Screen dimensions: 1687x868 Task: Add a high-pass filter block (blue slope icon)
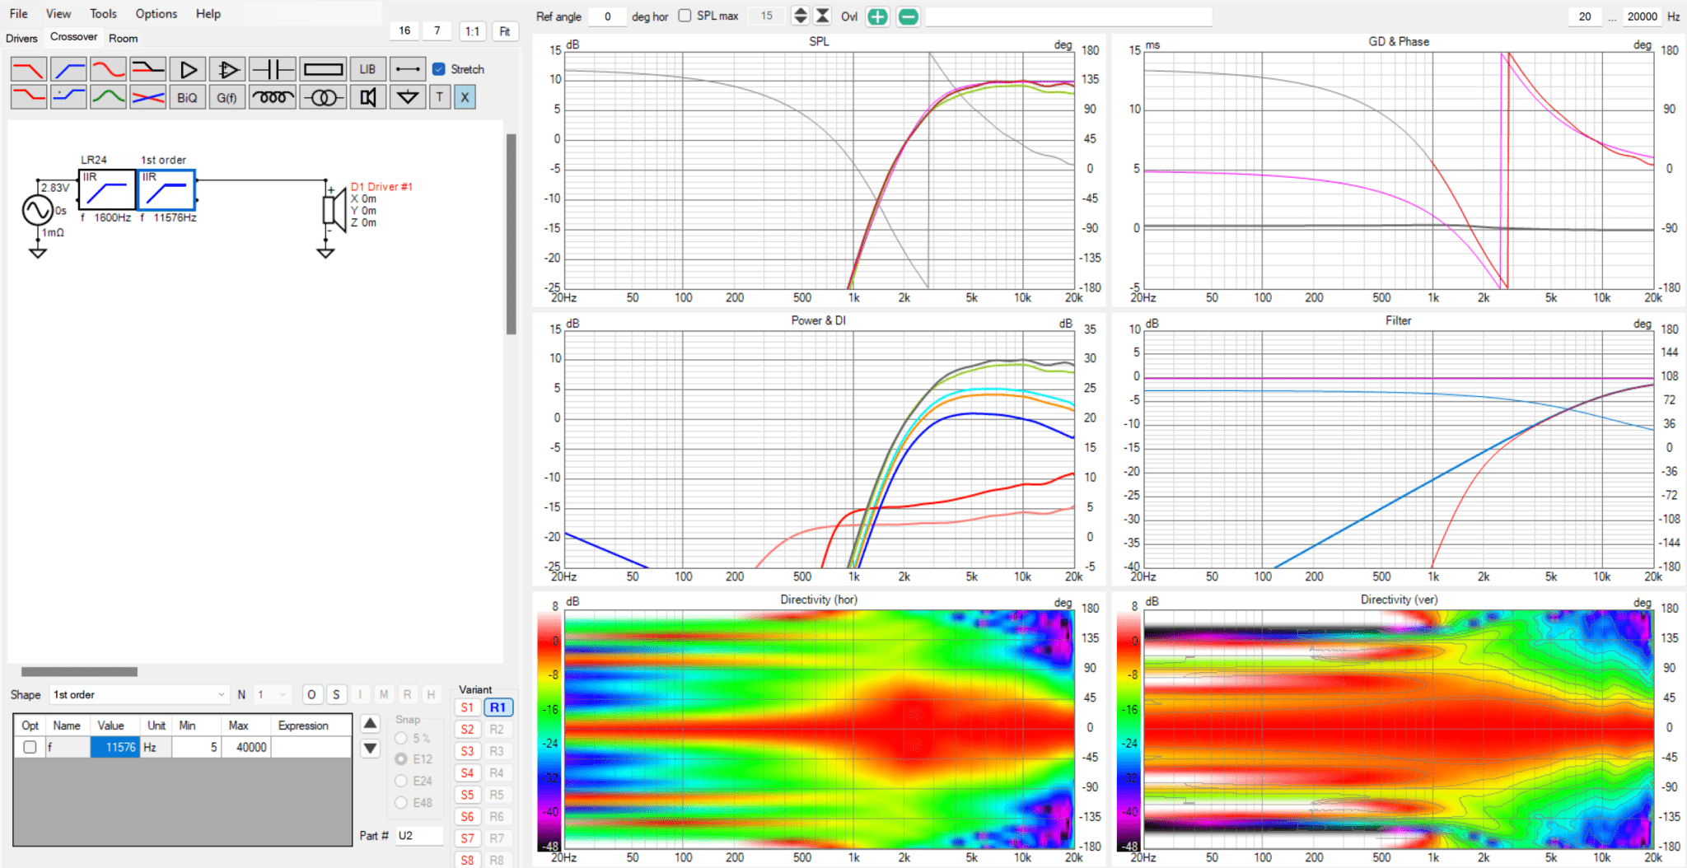[68, 69]
